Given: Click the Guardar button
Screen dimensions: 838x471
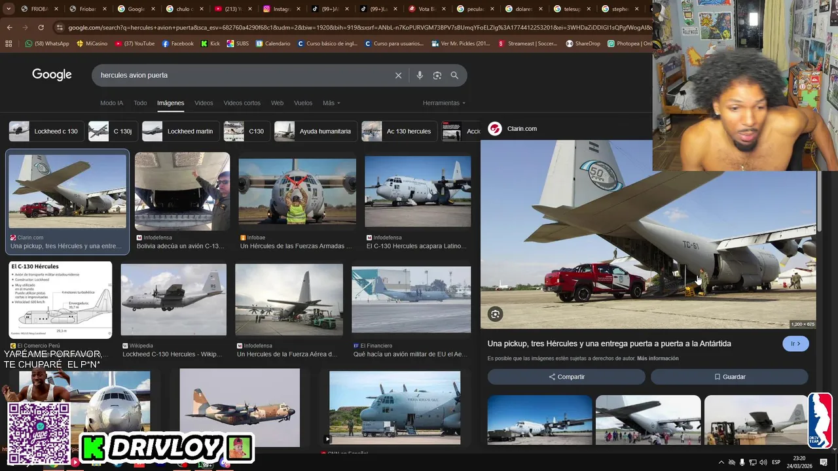Looking at the screenshot, I should [729, 377].
